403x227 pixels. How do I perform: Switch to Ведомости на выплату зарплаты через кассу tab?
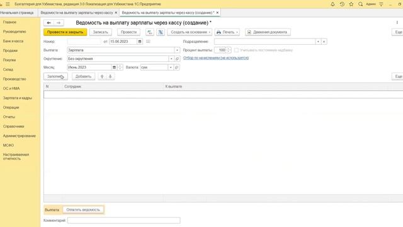tap(77, 13)
